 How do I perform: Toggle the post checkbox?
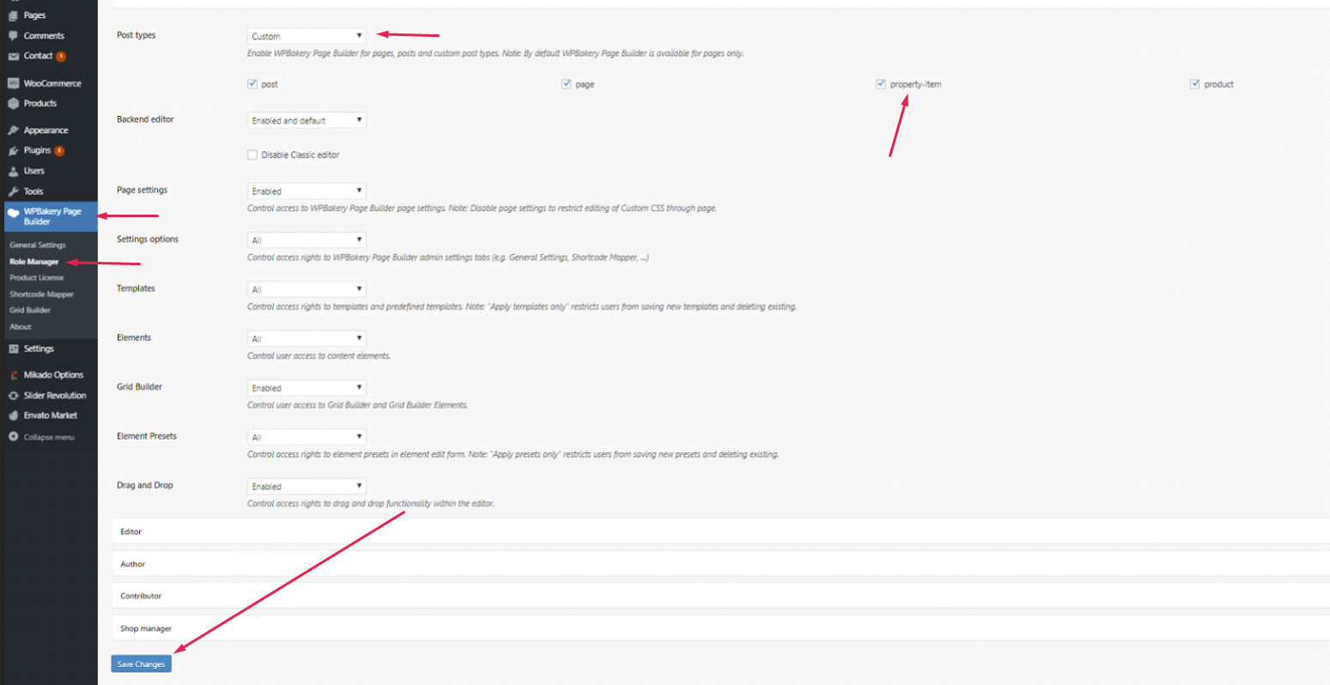point(252,84)
